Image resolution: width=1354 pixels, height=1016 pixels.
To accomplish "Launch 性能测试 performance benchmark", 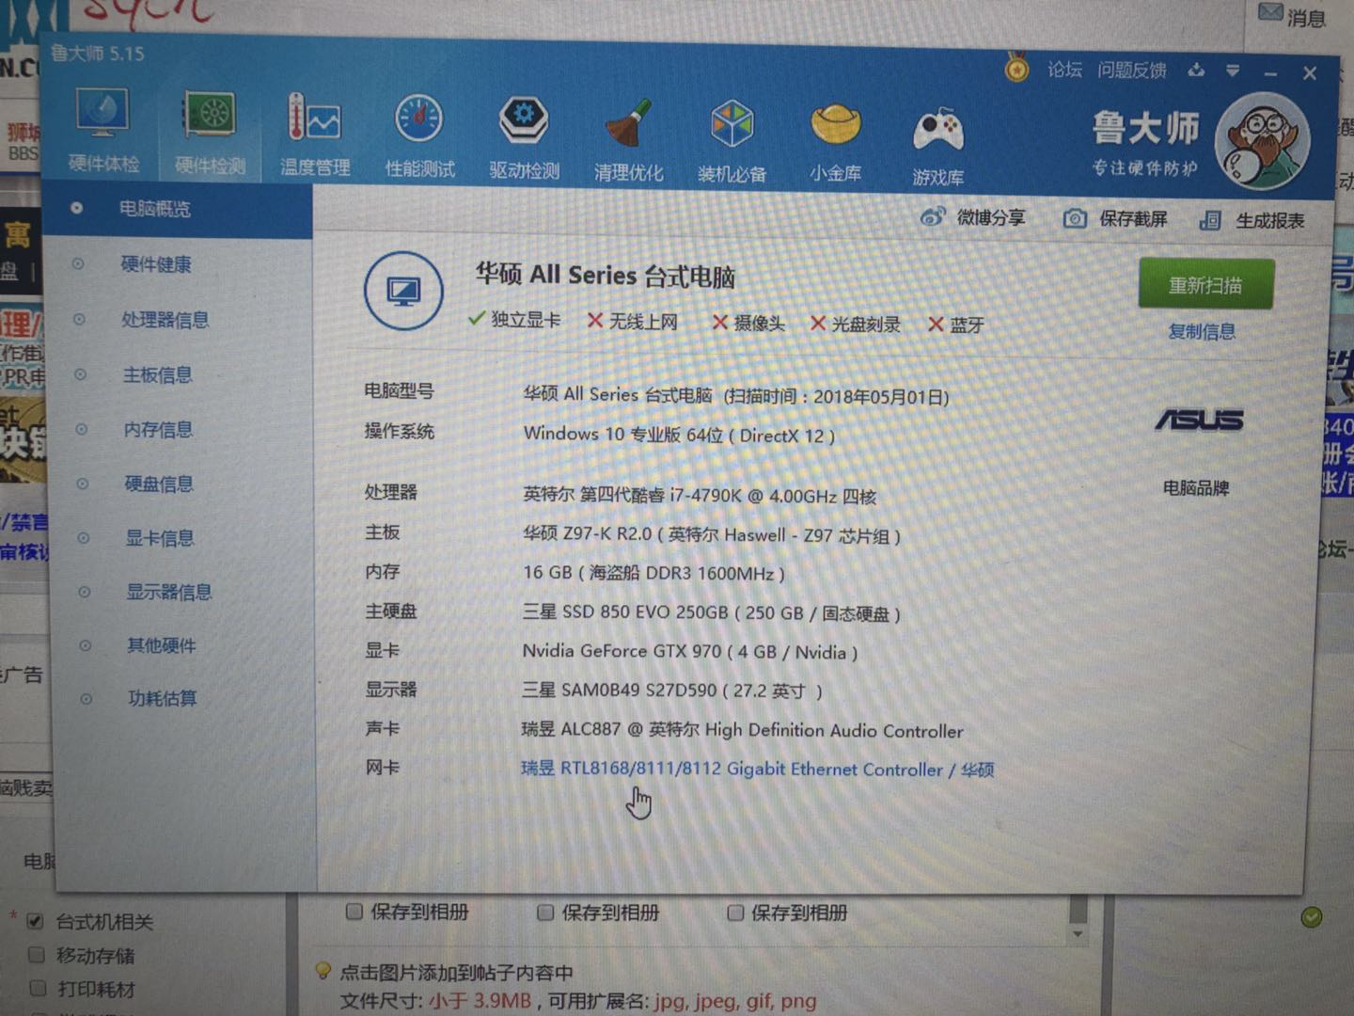I will click(419, 136).
